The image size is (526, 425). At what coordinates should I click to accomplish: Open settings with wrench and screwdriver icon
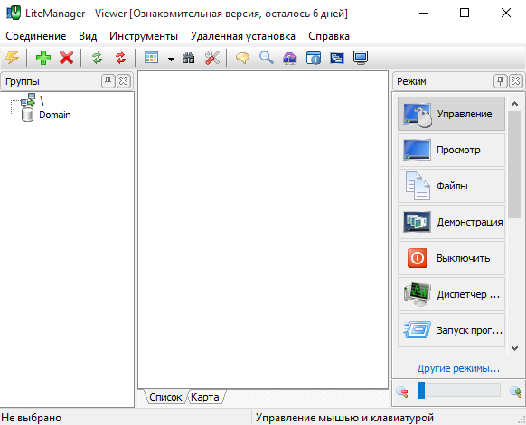tap(212, 58)
